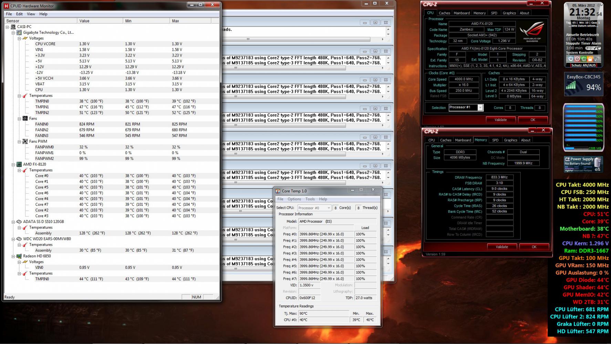Open the View menu in HWMonitor
Image resolution: width=611 pixels, height=344 pixels.
click(x=31, y=14)
